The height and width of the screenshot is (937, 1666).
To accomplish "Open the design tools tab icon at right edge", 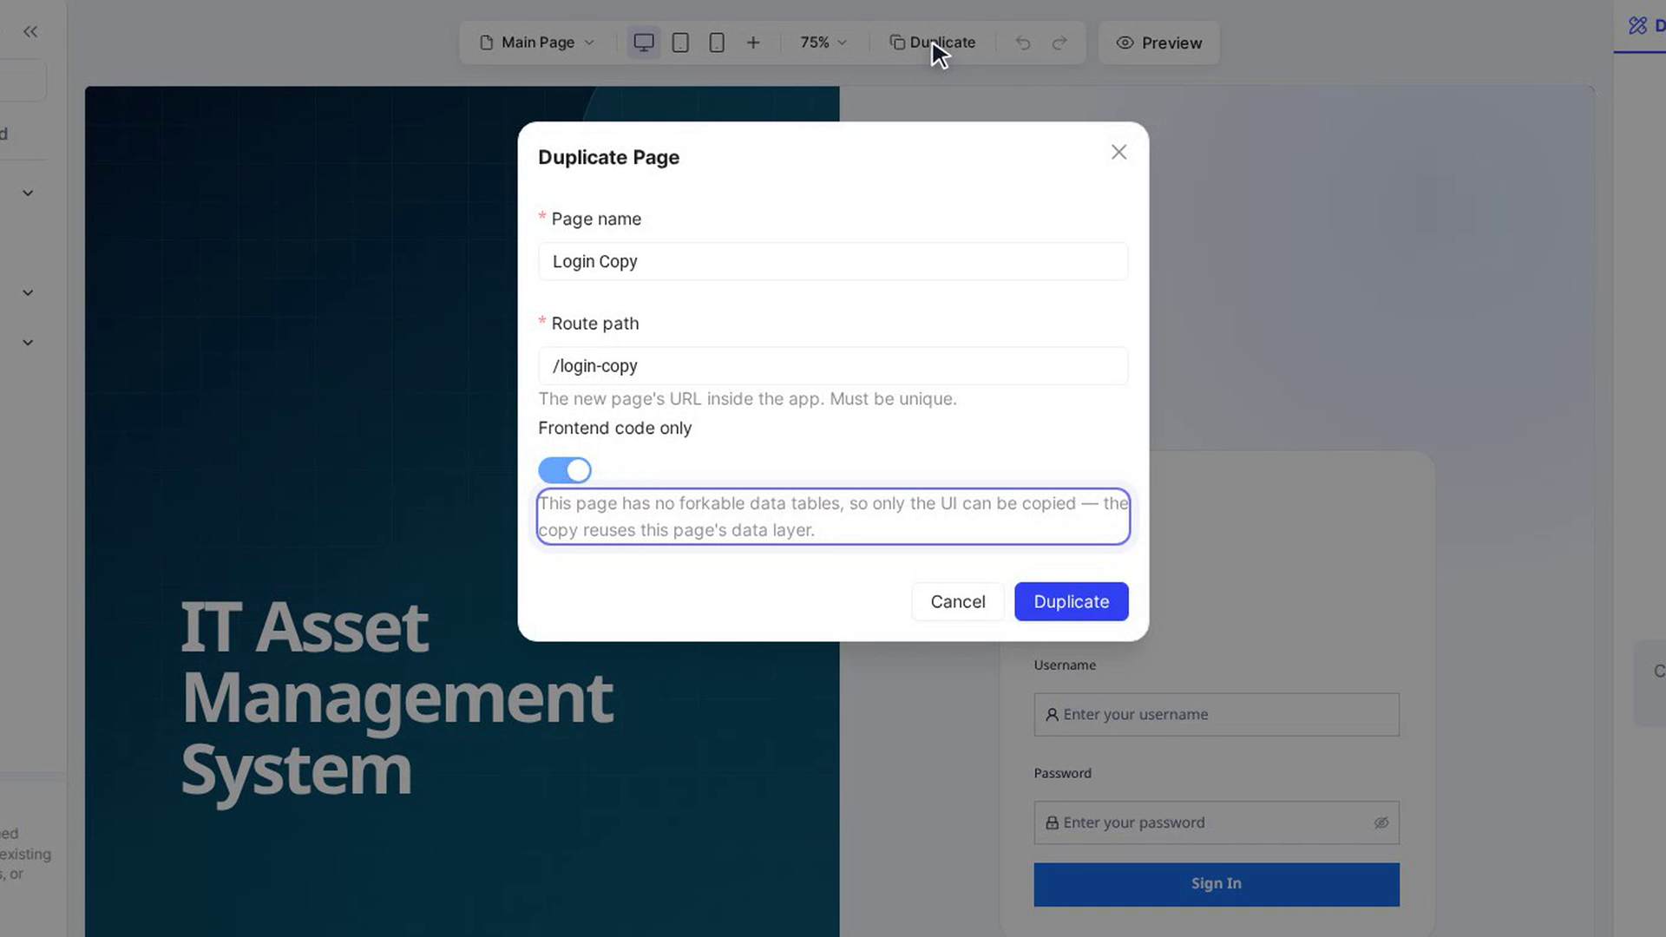I will tap(1637, 26).
